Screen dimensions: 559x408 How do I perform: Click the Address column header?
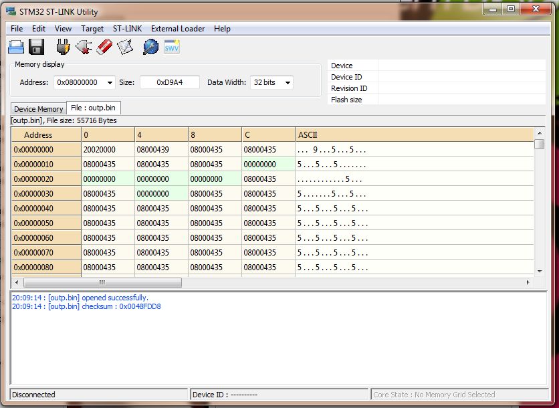tap(46, 135)
